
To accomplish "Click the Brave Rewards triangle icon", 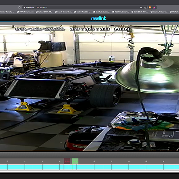I will [154, 8].
